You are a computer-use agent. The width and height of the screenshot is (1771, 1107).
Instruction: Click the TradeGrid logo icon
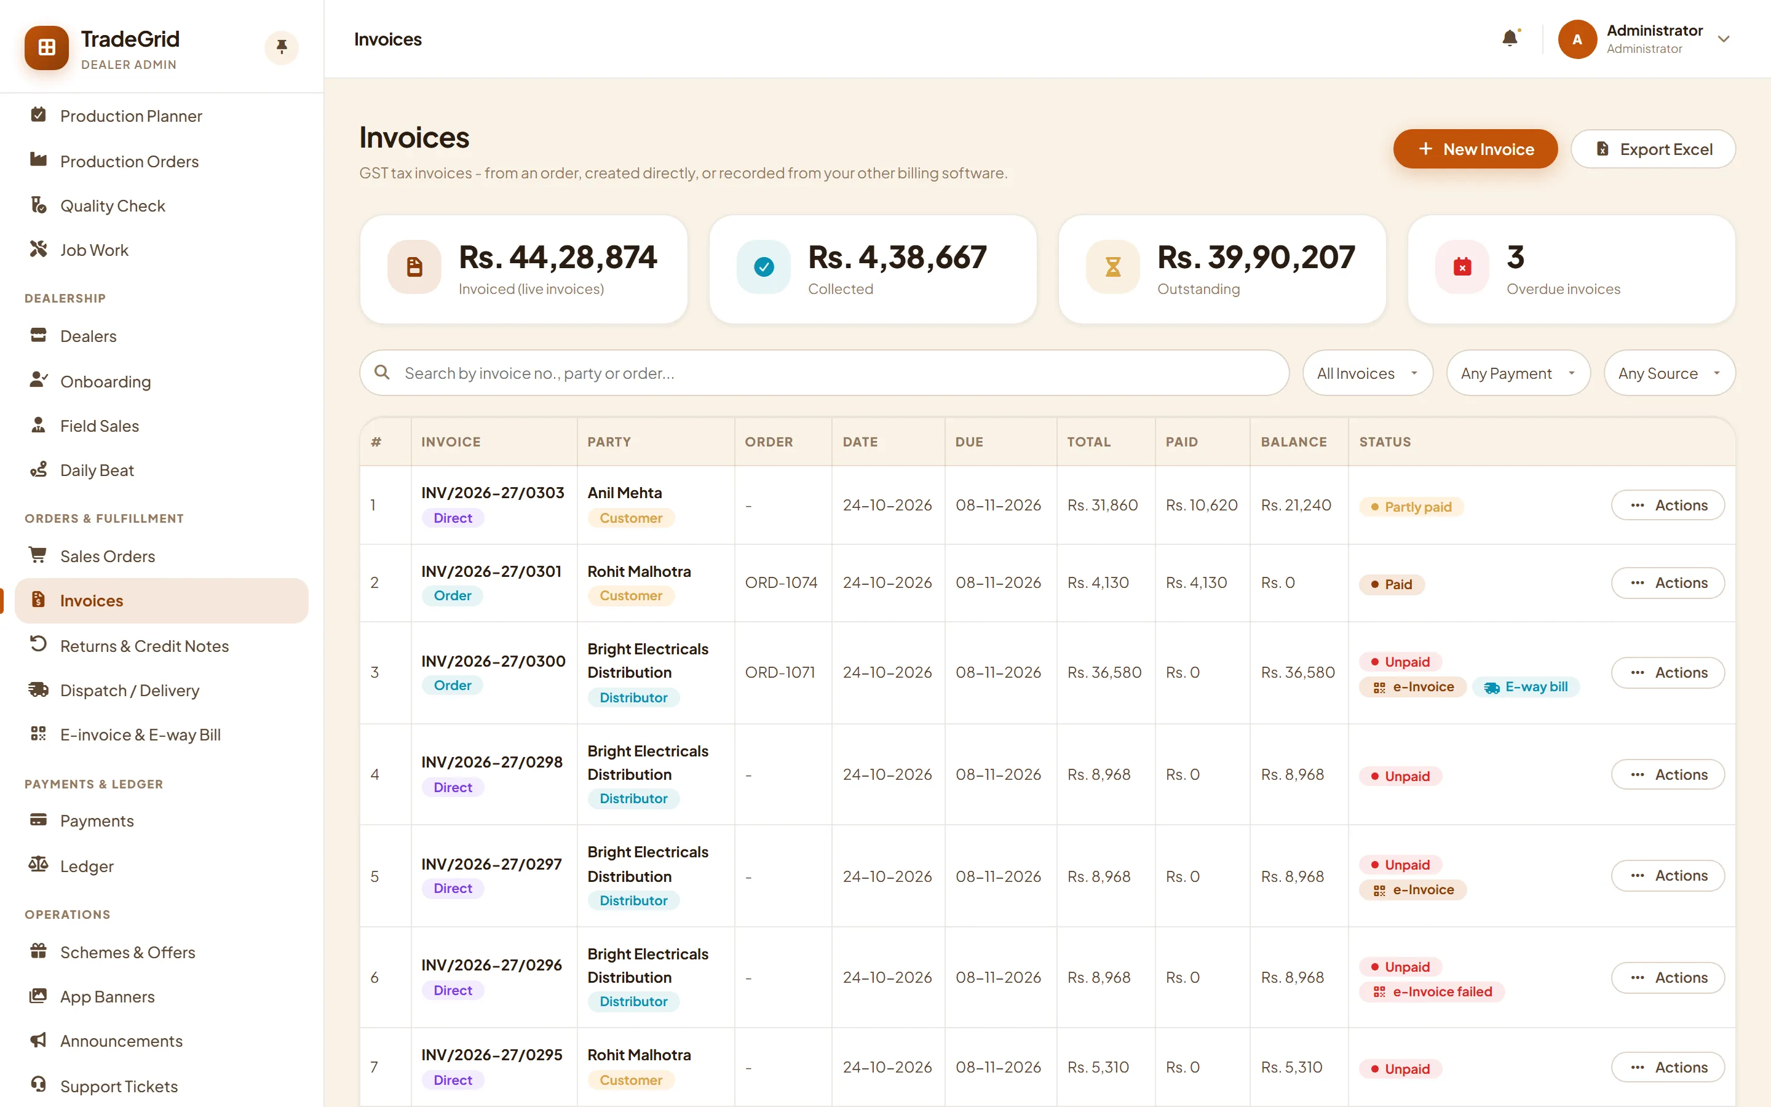click(x=47, y=47)
